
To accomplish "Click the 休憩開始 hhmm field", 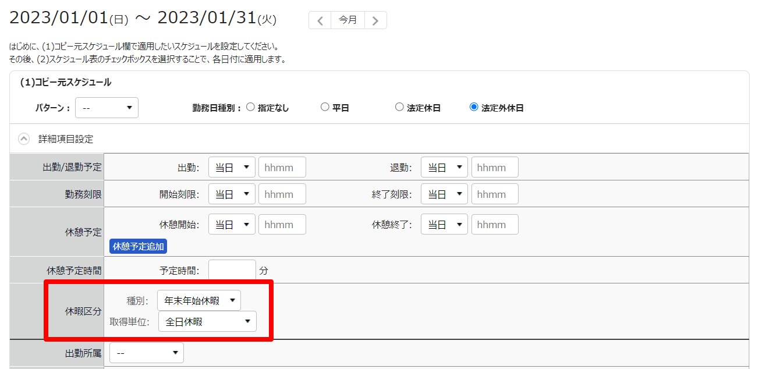I will click(x=282, y=224).
